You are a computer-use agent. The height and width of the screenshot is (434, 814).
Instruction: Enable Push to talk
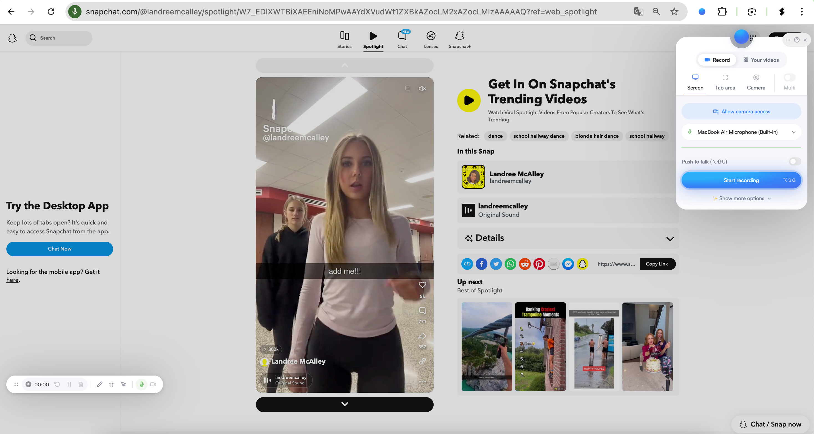pos(794,161)
